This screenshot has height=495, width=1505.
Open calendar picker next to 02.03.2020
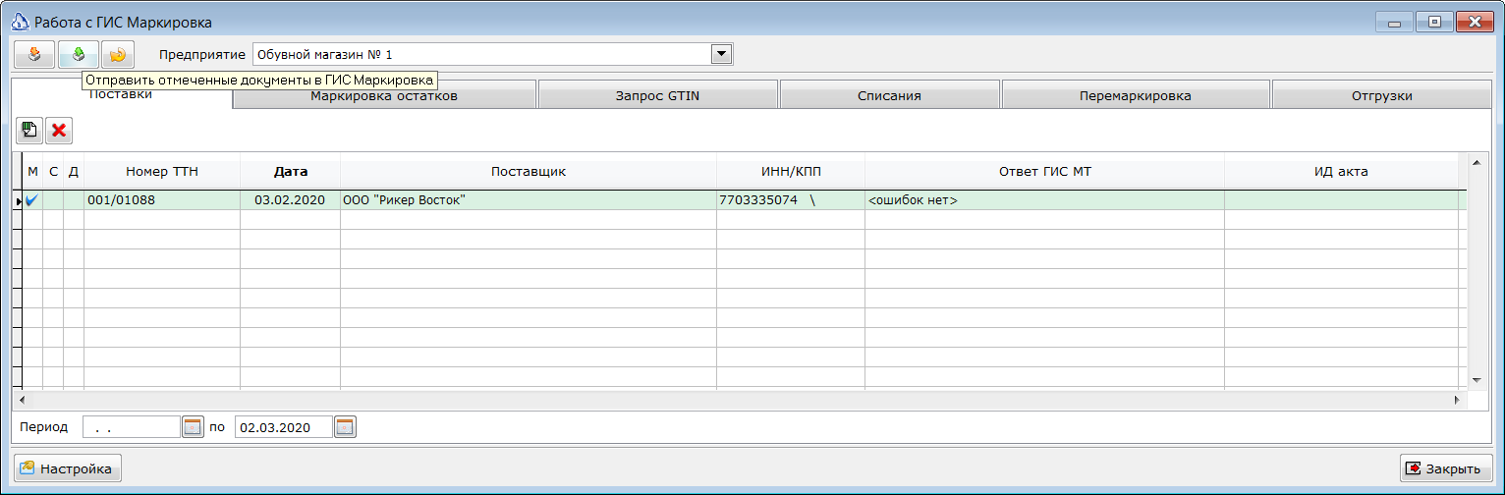point(346,427)
